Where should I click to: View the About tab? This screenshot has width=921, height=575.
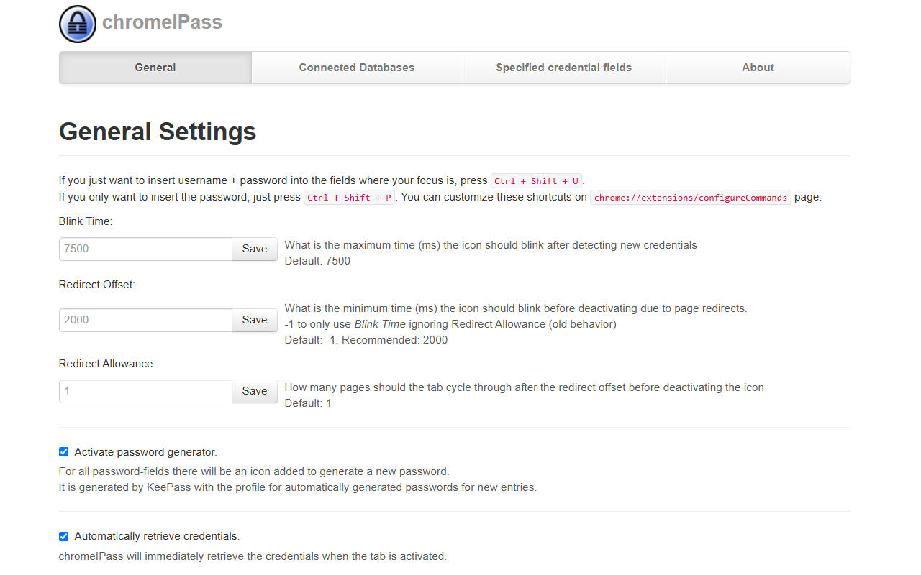pos(758,67)
